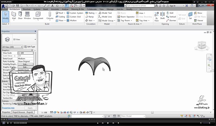
Task: Open the Massing & Site tab
Action: pos(77,9)
